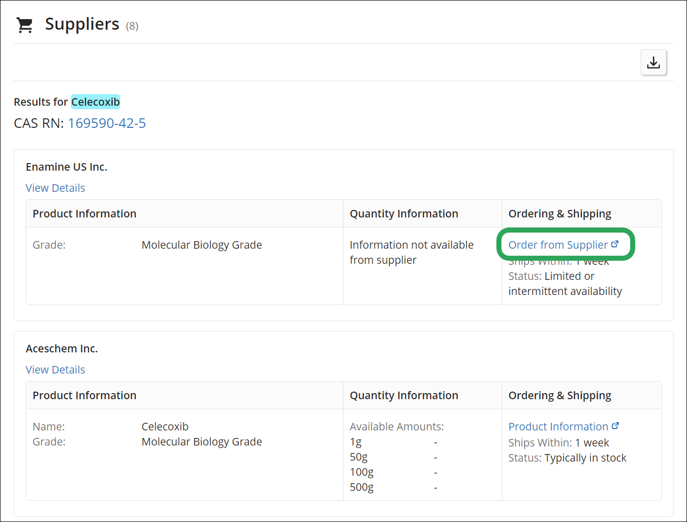
Task: Select the highlighted Celecoxib search term
Action: point(96,102)
